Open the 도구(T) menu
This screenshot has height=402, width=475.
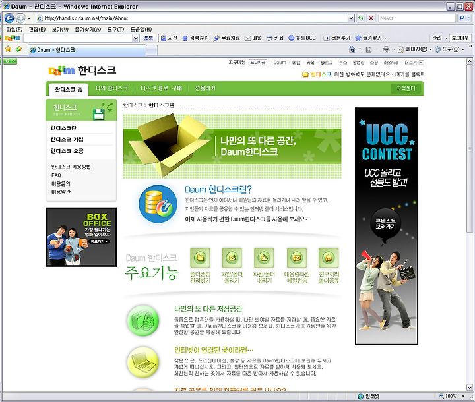point(115,30)
